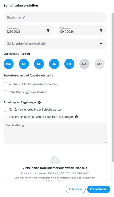Check Schichten abgeben erlauben
114x197 pixels.
pos(5,92)
